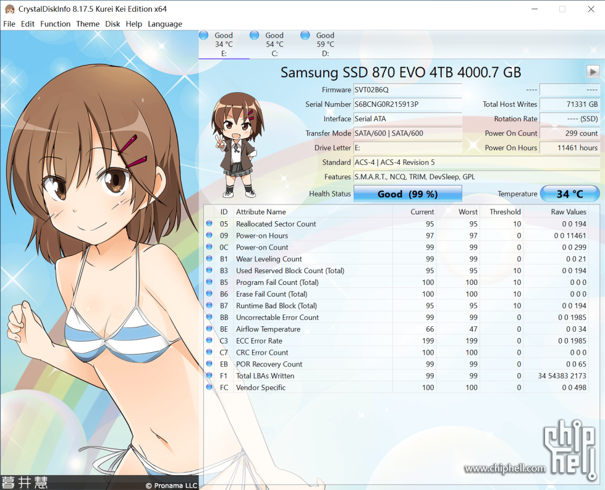
Task: Click status icon for POR Recovery Count
Action: point(209,363)
